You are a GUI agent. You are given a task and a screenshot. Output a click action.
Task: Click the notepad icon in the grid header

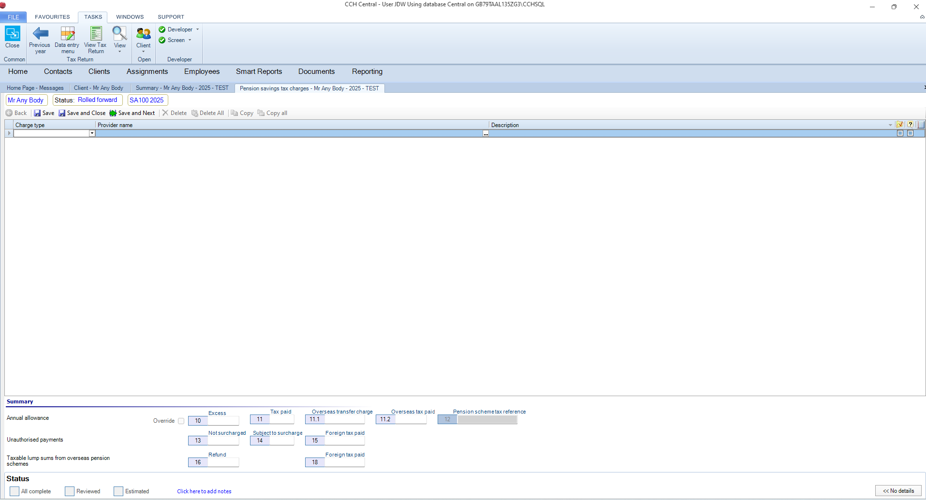coord(921,125)
